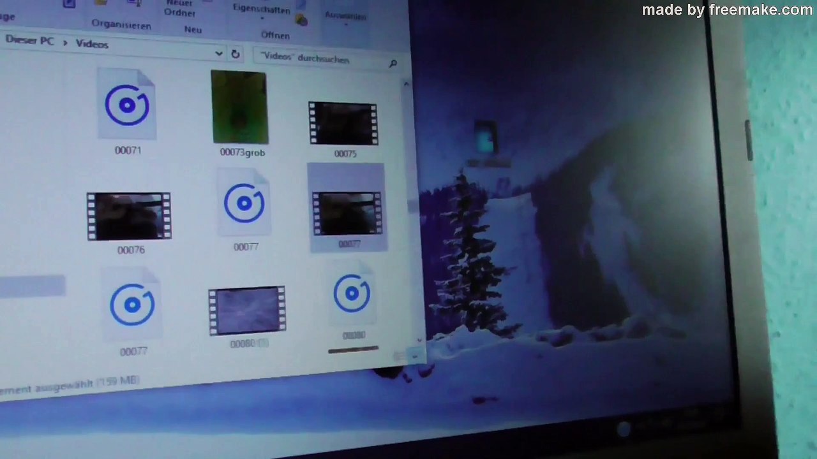
Task: Select the 00071 audio file icon
Action: [127, 104]
